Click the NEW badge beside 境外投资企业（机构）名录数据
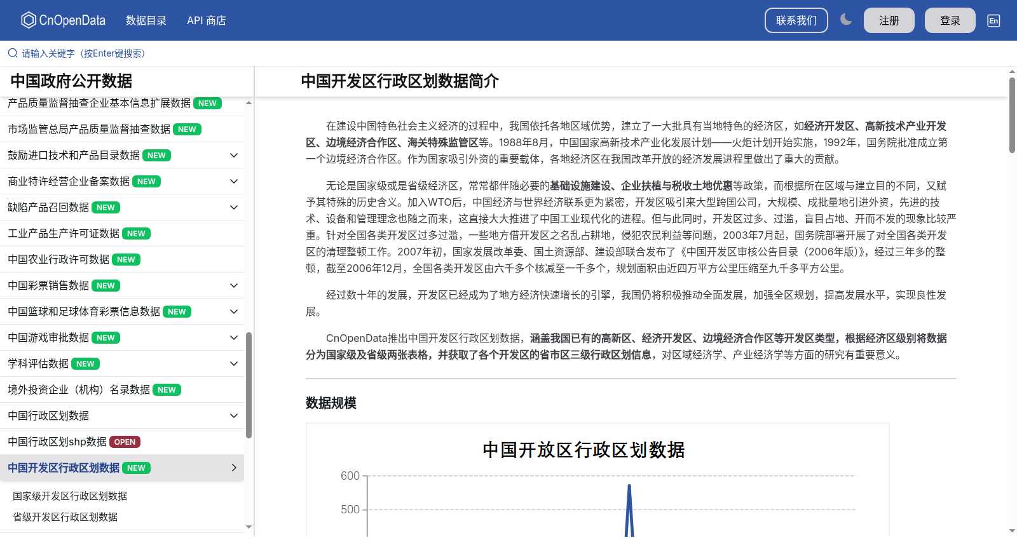1017x547 pixels. 167,390
